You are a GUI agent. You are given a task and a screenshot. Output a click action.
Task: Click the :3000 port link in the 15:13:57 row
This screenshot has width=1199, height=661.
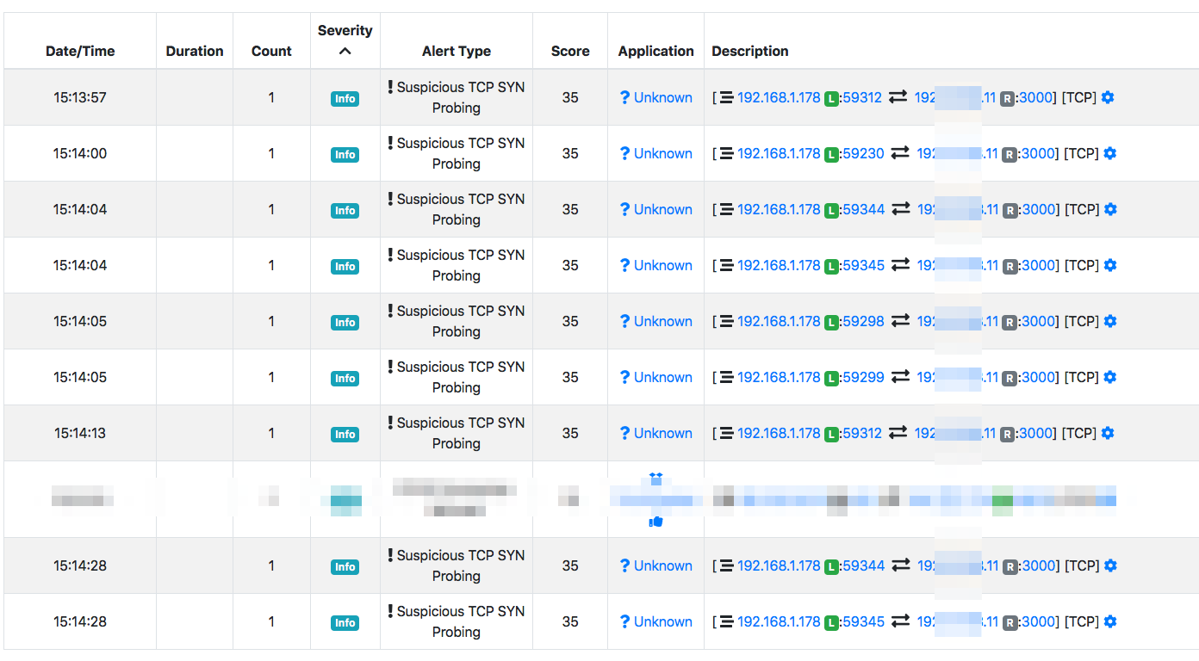[1034, 97]
